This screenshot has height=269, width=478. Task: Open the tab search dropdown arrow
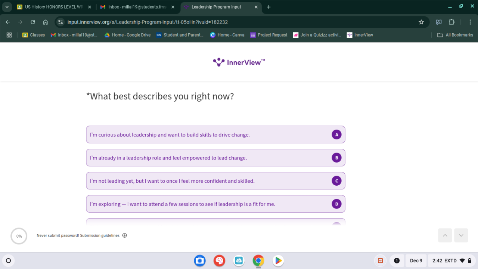(7, 7)
